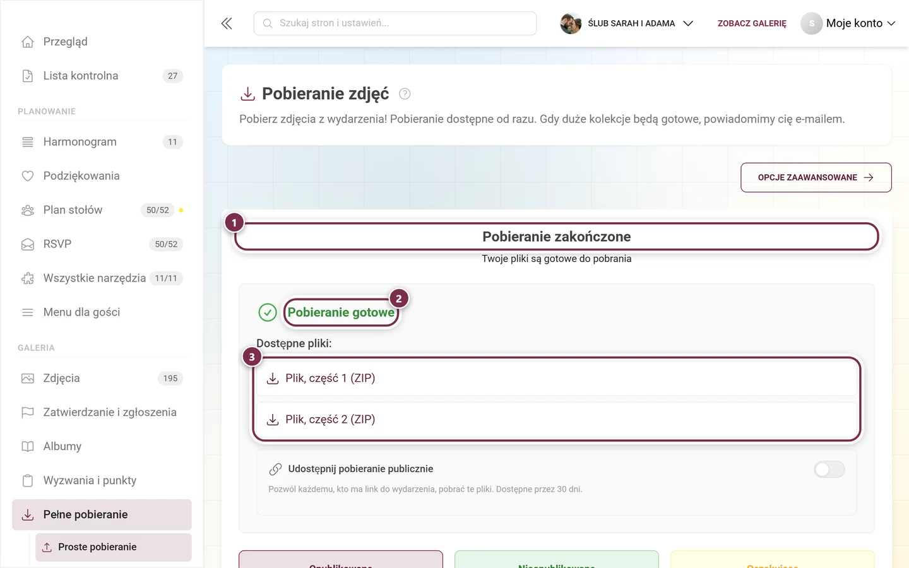Click the search magnifier icon
This screenshot has width=909, height=568.
click(268, 23)
